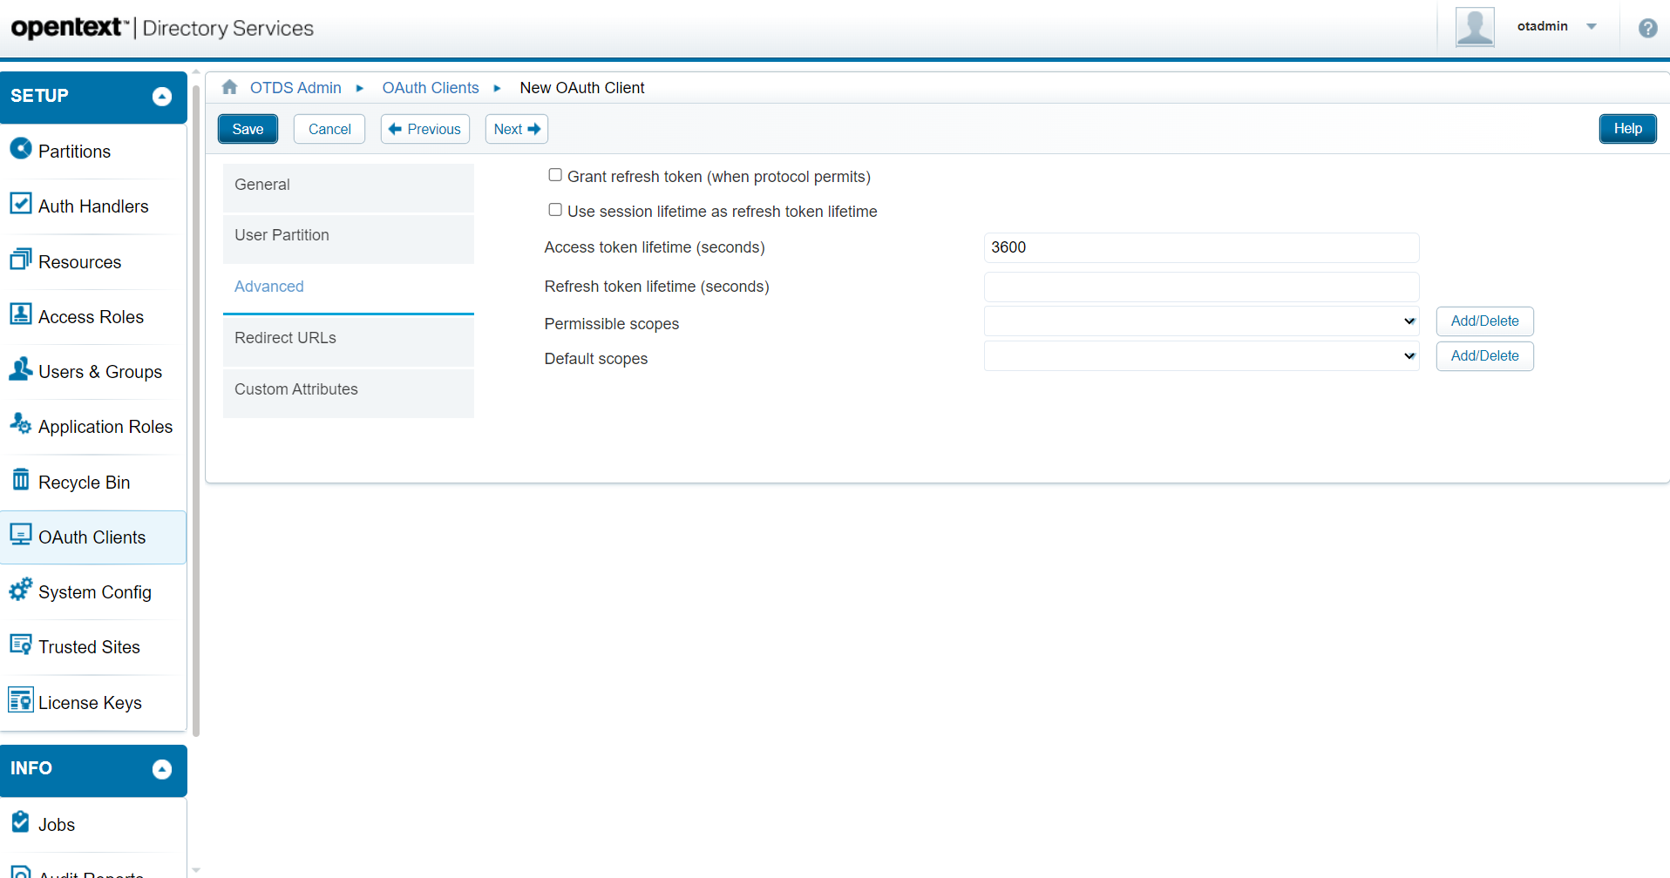Open the help question mark icon
The image size is (1670, 878).
point(1647,28)
